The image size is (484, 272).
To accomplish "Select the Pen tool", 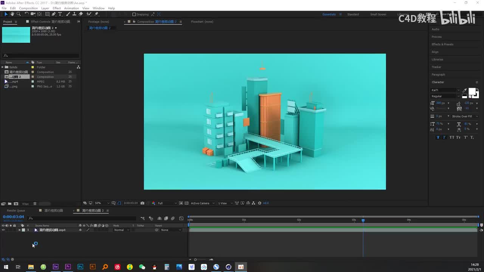I will 53,14.
